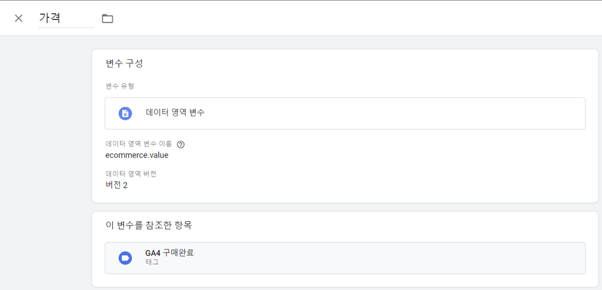The height and width of the screenshot is (290, 602).
Task: Open the GA4 구매완료 referencing tag
Action: (x=345, y=258)
